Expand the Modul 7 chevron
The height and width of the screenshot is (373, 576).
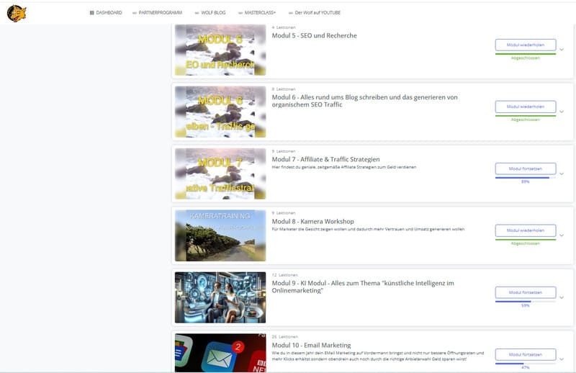click(562, 174)
